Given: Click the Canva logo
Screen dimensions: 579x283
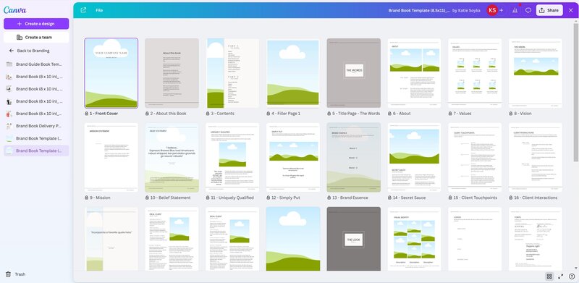Looking at the screenshot, I should tap(14, 9).
